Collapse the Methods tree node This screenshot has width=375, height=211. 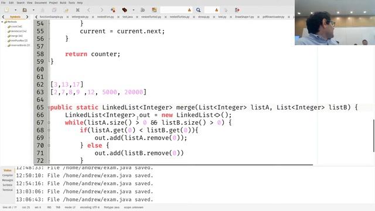(x=2, y=22)
